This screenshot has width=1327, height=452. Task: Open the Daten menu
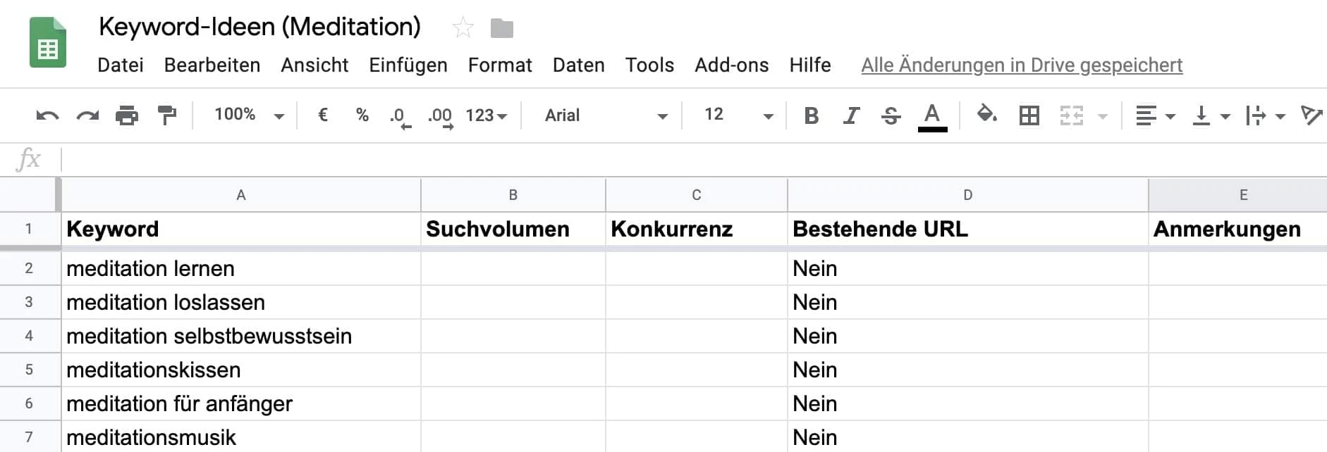coord(578,65)
